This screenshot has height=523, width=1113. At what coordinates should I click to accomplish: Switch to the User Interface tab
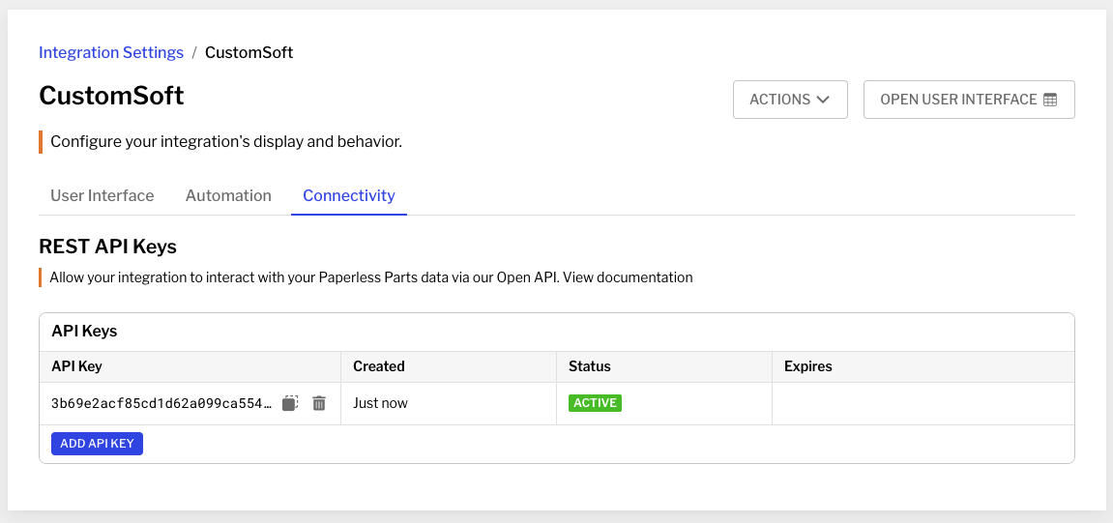(103, 195)
